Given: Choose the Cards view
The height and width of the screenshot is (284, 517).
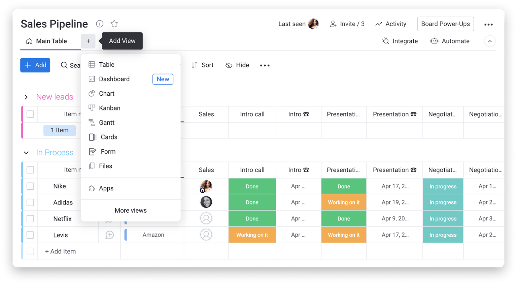Looking at the screenshot, I should tap(108, 137).
